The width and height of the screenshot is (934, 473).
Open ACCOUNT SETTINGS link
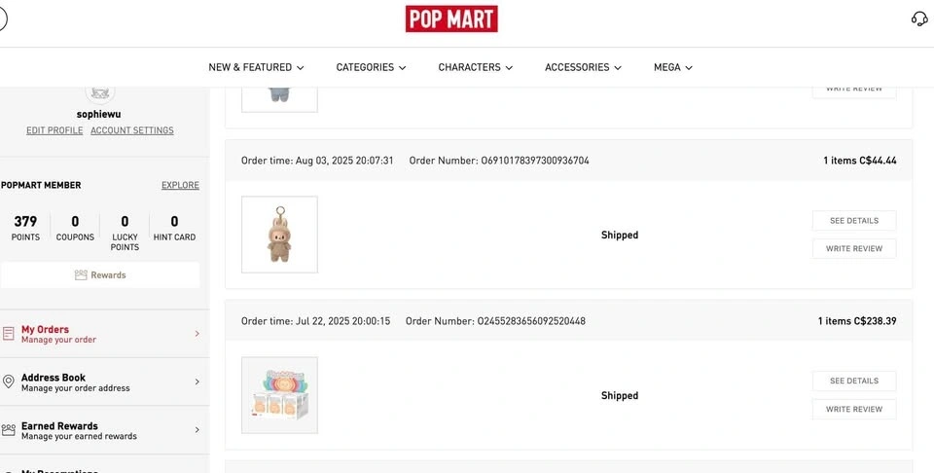(x=132, y=130)
